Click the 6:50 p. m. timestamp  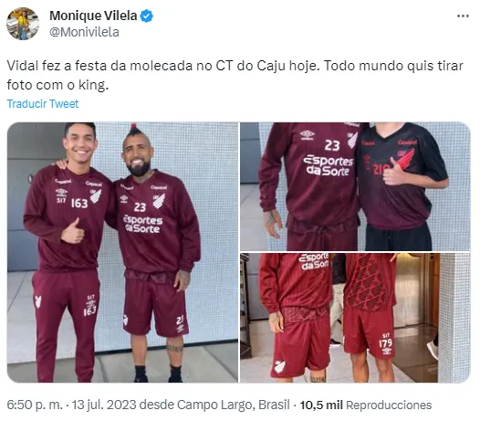pyautogui.click(x=35, y=405)
